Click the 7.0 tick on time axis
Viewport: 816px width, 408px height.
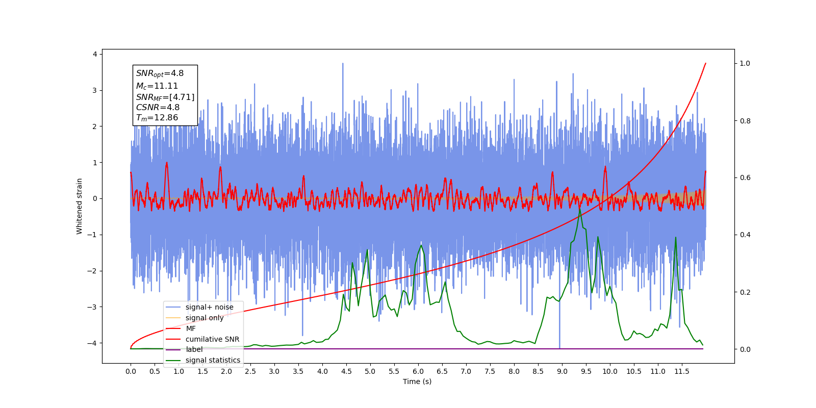point(466,371)
